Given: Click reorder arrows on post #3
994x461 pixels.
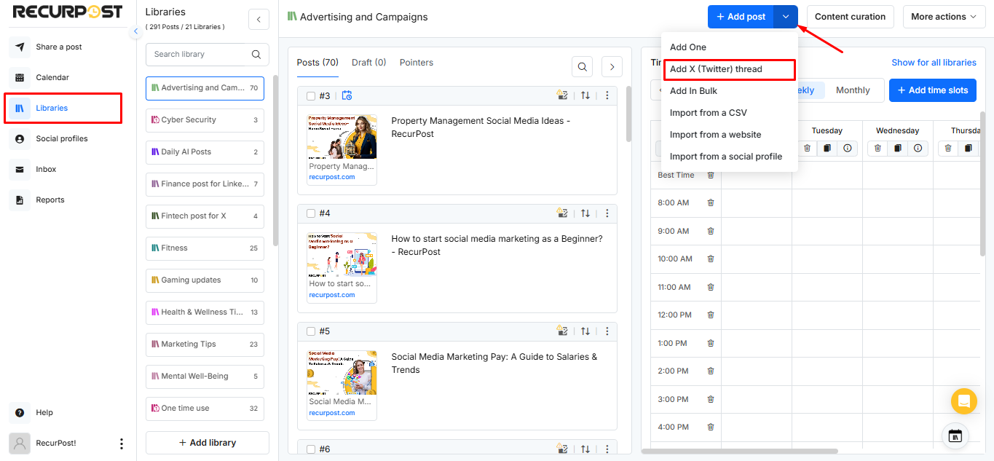Looking at the screenshot, I should [x=585, y=95].
